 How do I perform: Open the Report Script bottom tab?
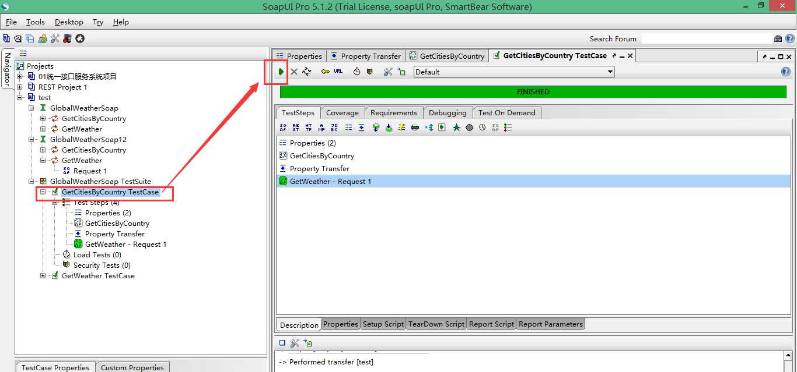492,324
